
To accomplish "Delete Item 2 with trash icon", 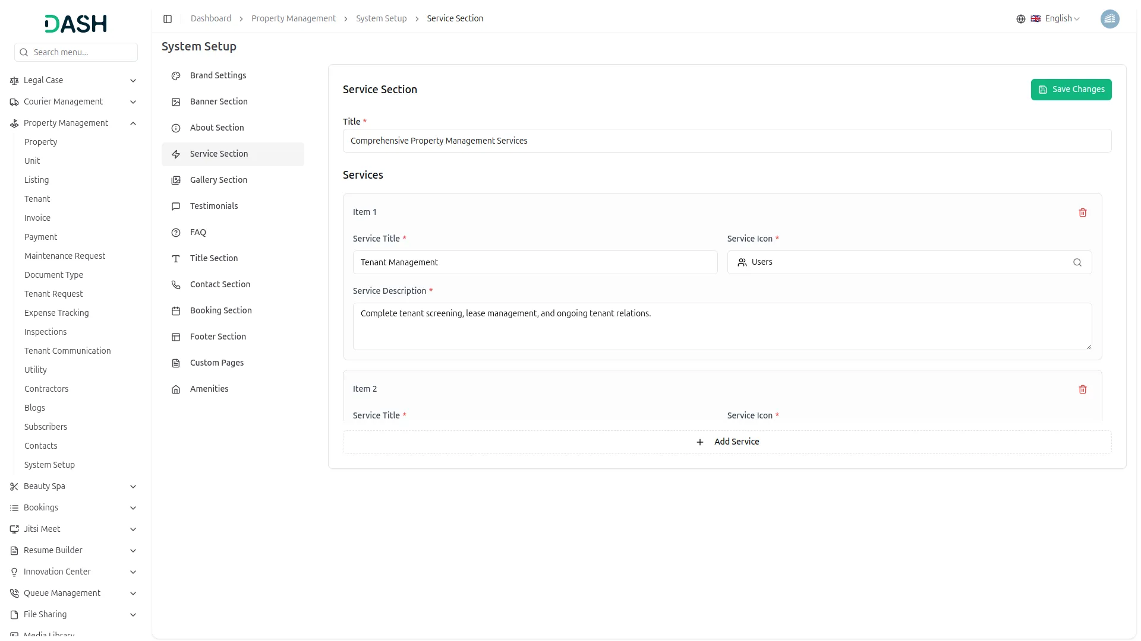I will [x=1082, y=389].
